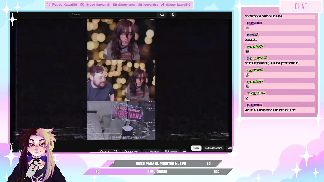Screen dimensions: 324x182
Task: Click the @lucy_kawaii19 TikTok handle
Action: pos(178,5)
